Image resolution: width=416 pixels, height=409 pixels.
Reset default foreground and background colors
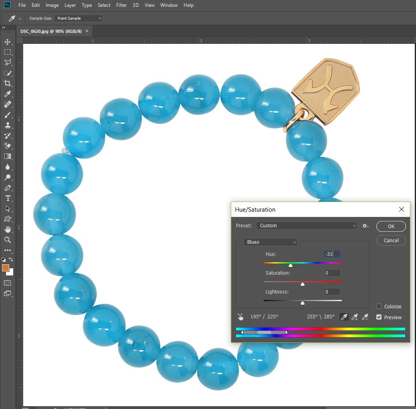(x=4, y=259)
